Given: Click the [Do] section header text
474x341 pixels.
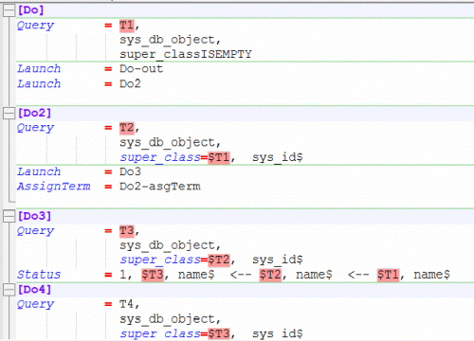Looking at the screenshot, I should coord(30,10).
